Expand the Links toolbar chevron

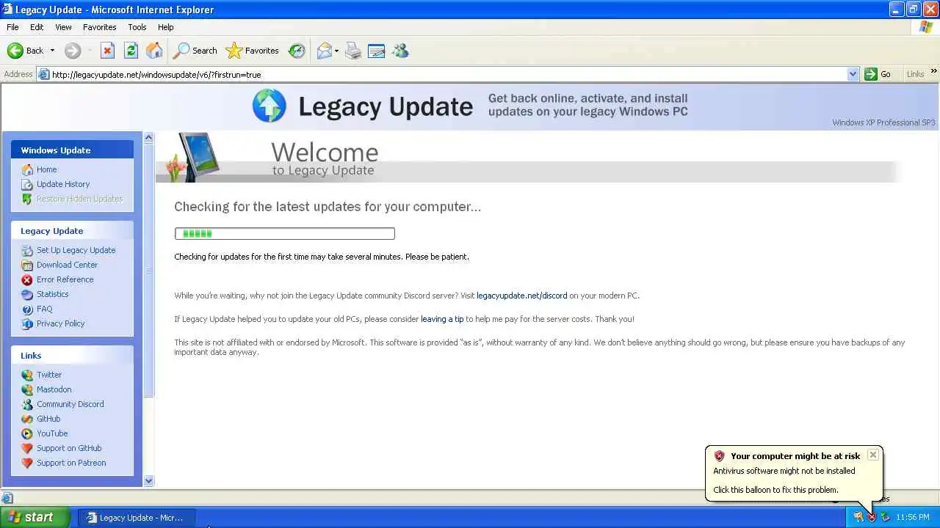[933, 72]
